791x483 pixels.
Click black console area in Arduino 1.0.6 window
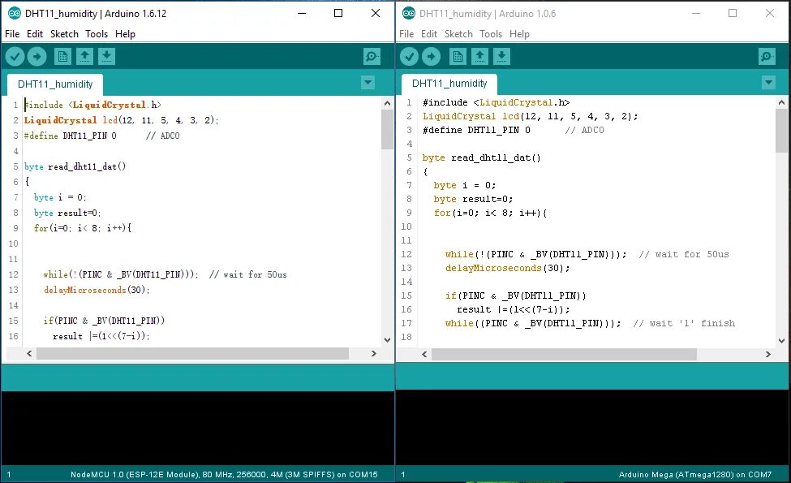592,428
